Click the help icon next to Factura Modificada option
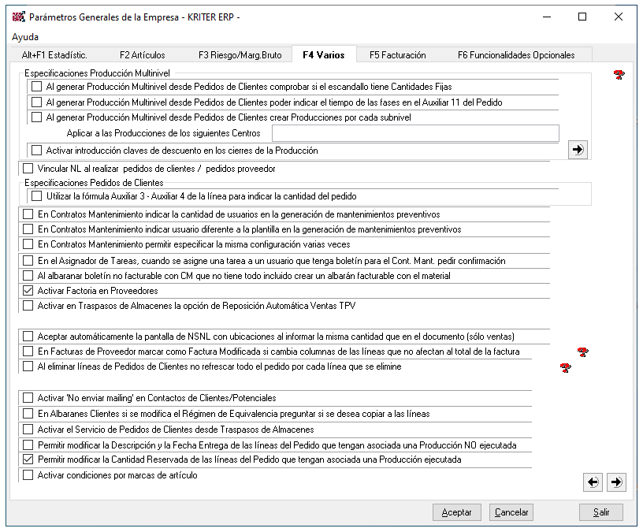Viewport: 643px width, 532px height. tap(582, 352)
